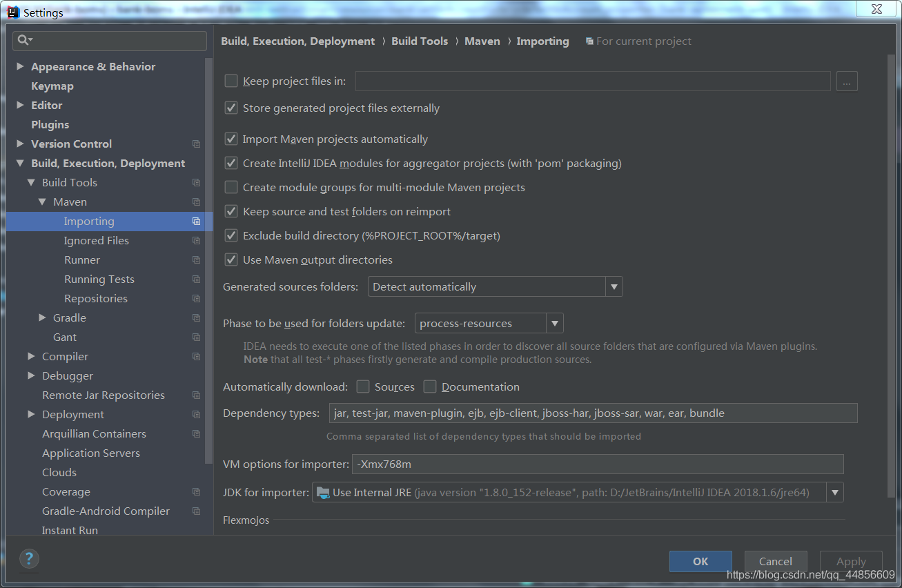The height and width of the screenshot is (588, 902).
Task: Enable 'Create module groups for multi-module Maven projects'
Action: click(x=231, y=187)
